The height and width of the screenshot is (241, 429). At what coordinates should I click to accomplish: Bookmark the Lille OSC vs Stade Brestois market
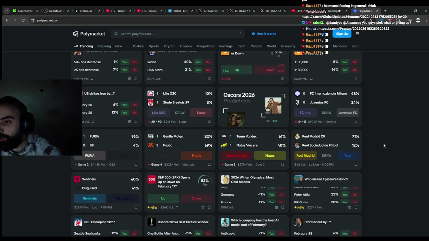(x=209, y=122)
